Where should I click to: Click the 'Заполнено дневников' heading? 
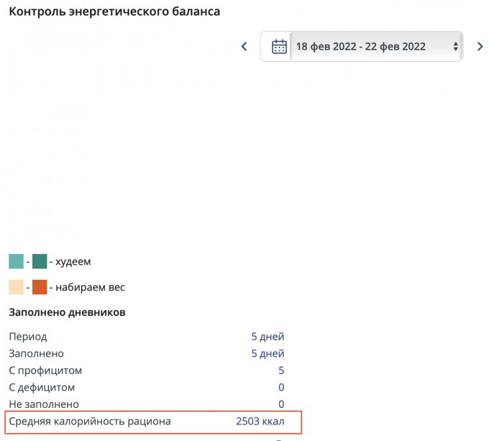68,312
